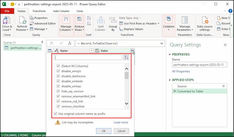Click Use First Row as Headers
The height and width of the screenshot is (137, 234).
click(x=139, y=24)
